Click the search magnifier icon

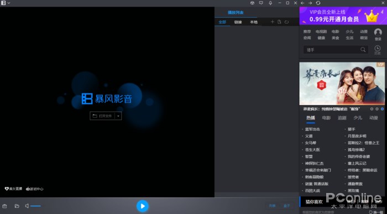coord(363,50)
